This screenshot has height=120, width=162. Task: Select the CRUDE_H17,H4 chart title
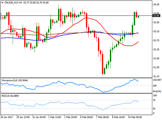[x=13, y=3]
